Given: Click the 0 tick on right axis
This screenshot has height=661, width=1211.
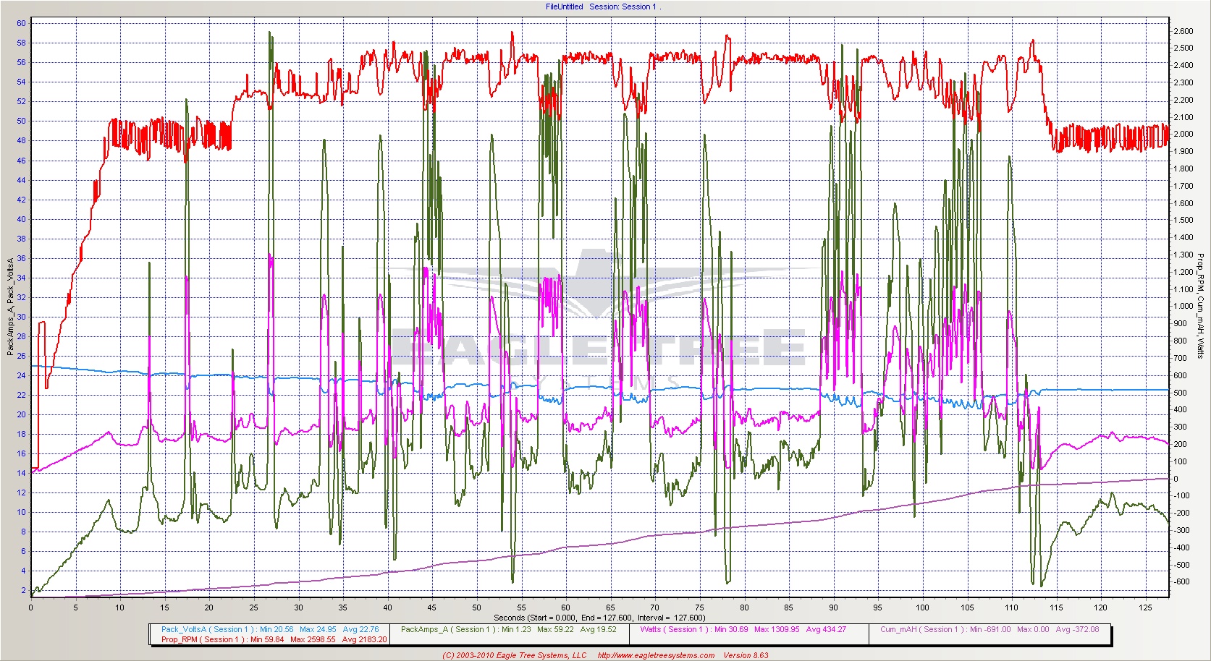Looking at the screenshot, I should pyautogui.click(x=1176, y=479).
